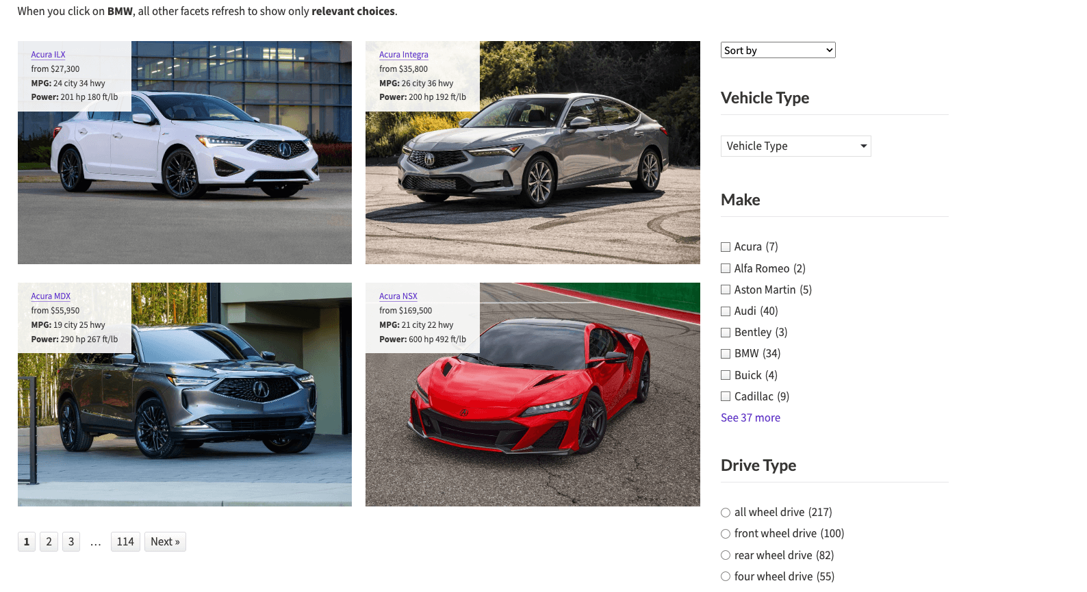1087x592 pixels.
Task: Check the Bentley make filter
Action: point(726,333)
